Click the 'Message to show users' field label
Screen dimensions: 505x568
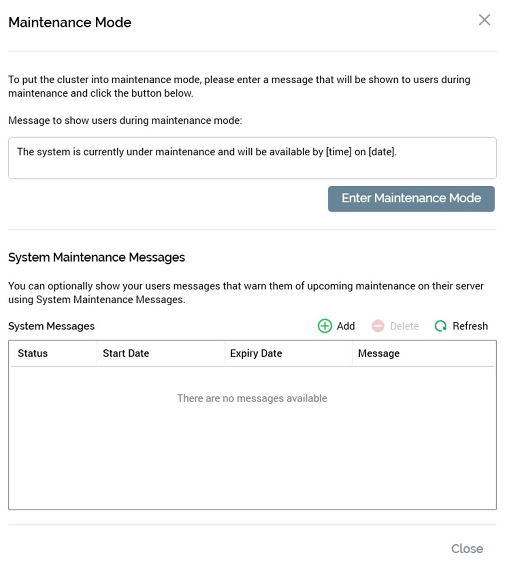125,121
